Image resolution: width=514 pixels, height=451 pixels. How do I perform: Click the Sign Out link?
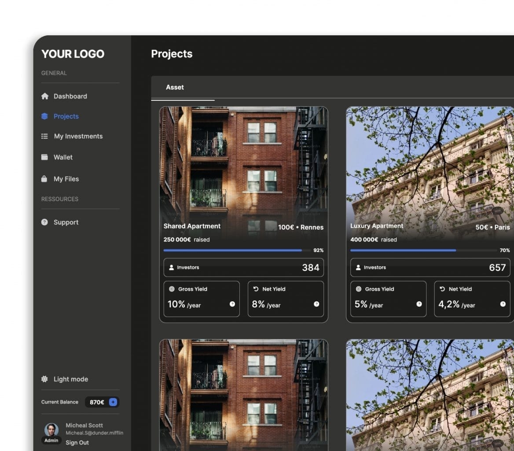pos(77,443)
